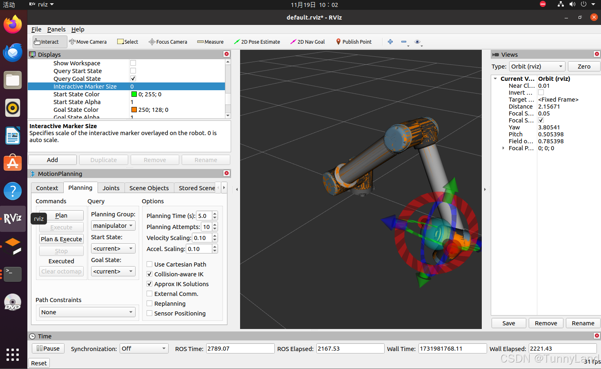Activate the Move Camera tool
Image resolution: width=601 pixels, height=369 pixels.
point(88,42)
